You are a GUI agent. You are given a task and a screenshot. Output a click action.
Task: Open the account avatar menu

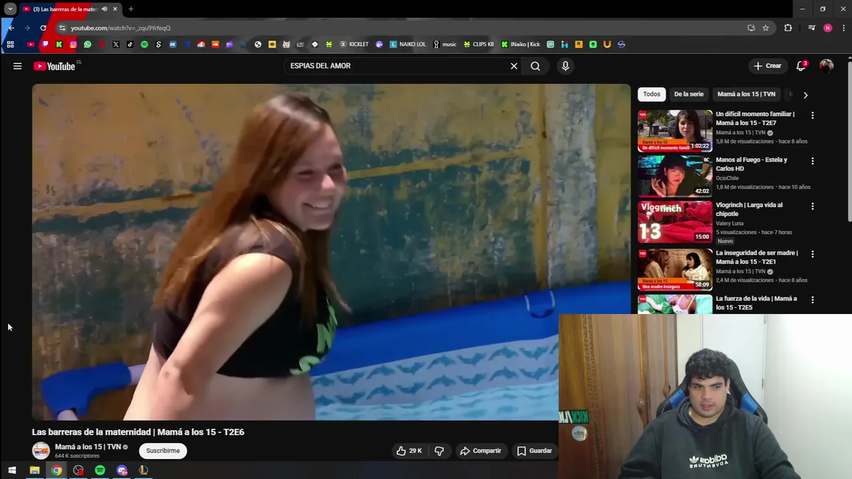pyautogui.click(x=826, y=66)
